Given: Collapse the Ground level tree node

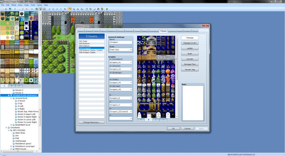Looking at the screenshot, I should click(11, 98).
